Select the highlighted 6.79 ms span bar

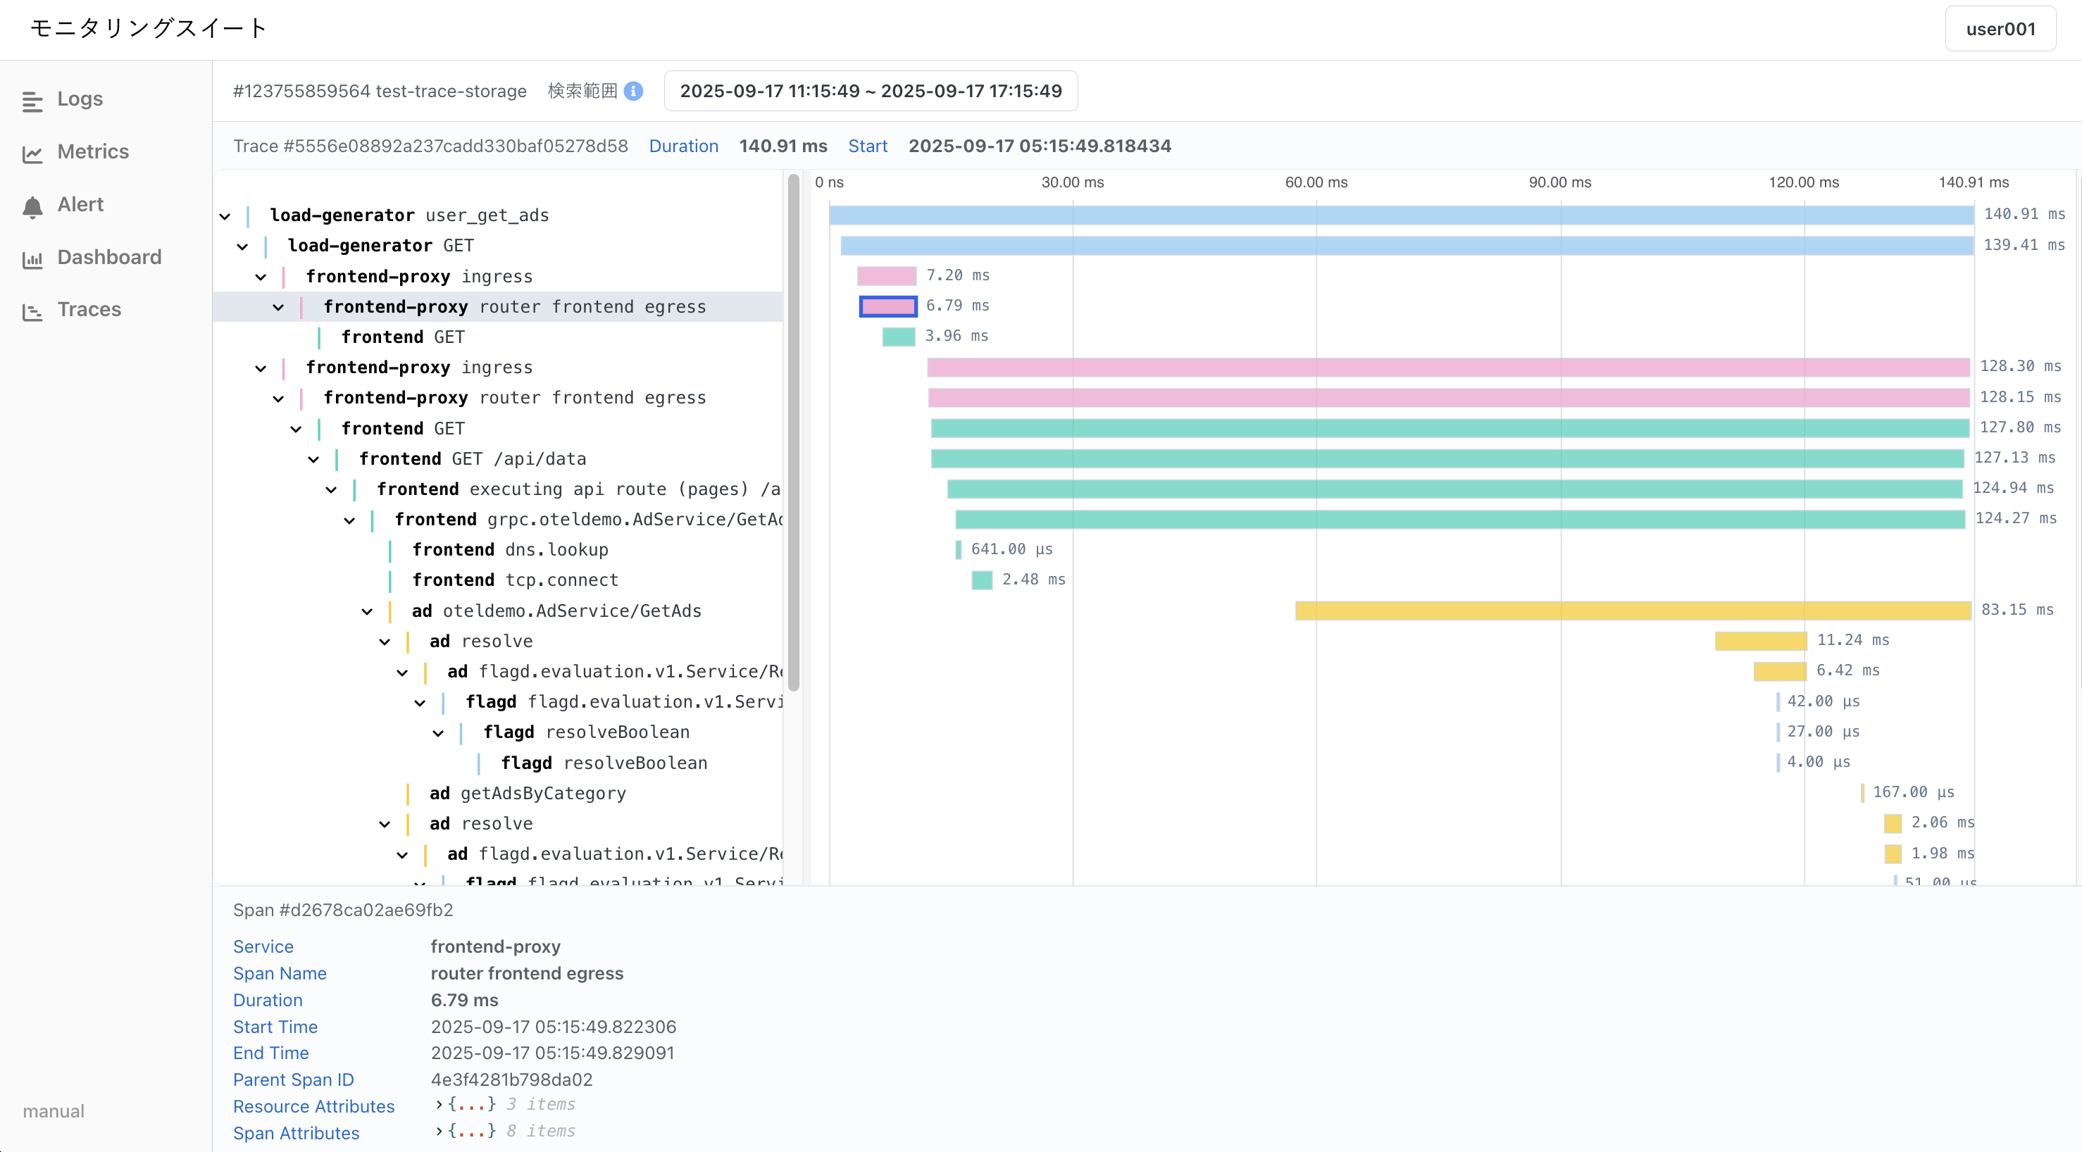(887, 306)
